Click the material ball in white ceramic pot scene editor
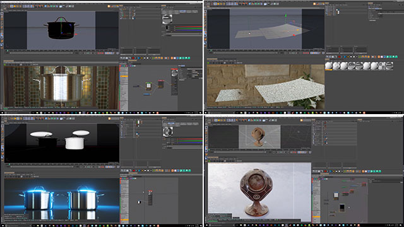The width and height of the screenshot is (404, 227). coord(167,132)
